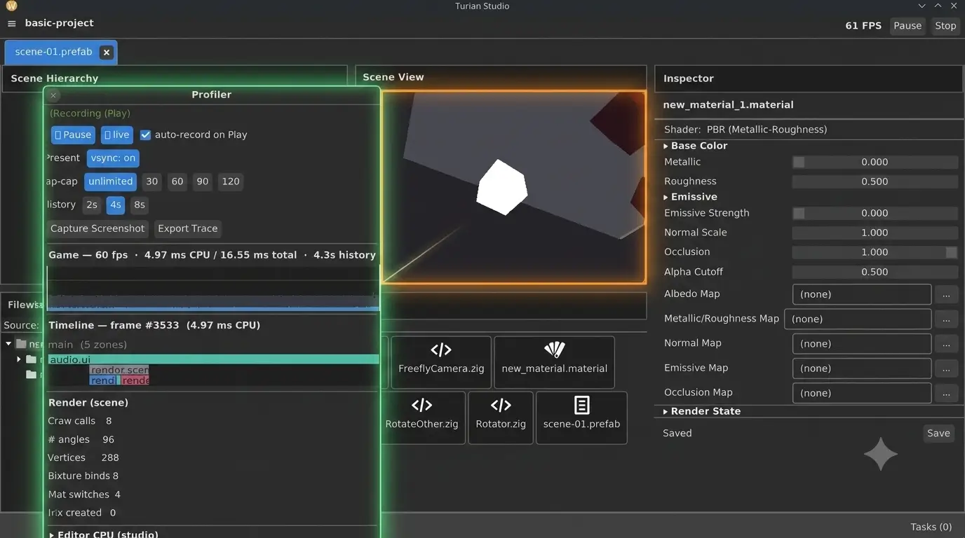Pause profiler recording
The width and height of the screenshot is (965, 538).
73,134
